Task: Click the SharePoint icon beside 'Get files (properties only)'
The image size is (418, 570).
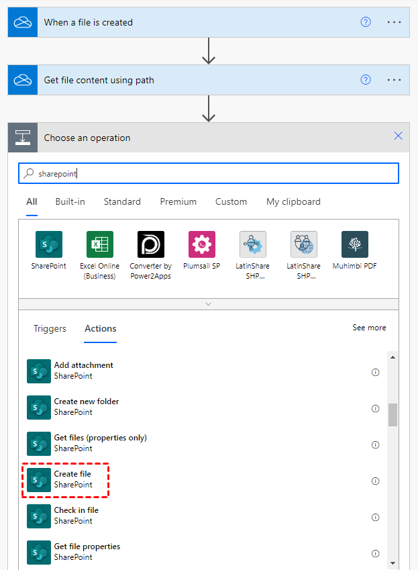Action: [39, 444]
